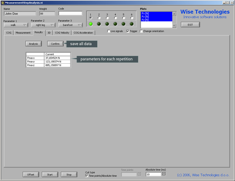Click the Fmaxx row label
Image resolution: width=235 pixels, height=181 pixels.
(35, 58)
